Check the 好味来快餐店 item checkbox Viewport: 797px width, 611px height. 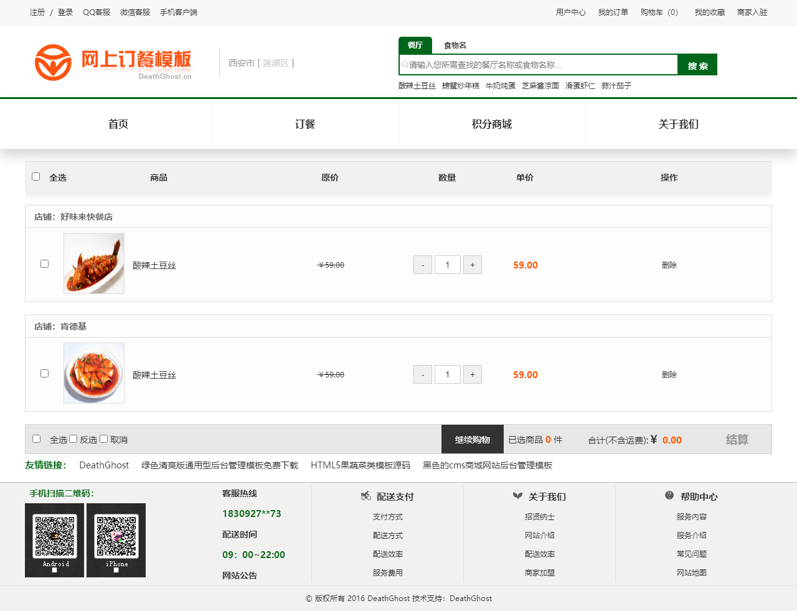click(45, 264)
